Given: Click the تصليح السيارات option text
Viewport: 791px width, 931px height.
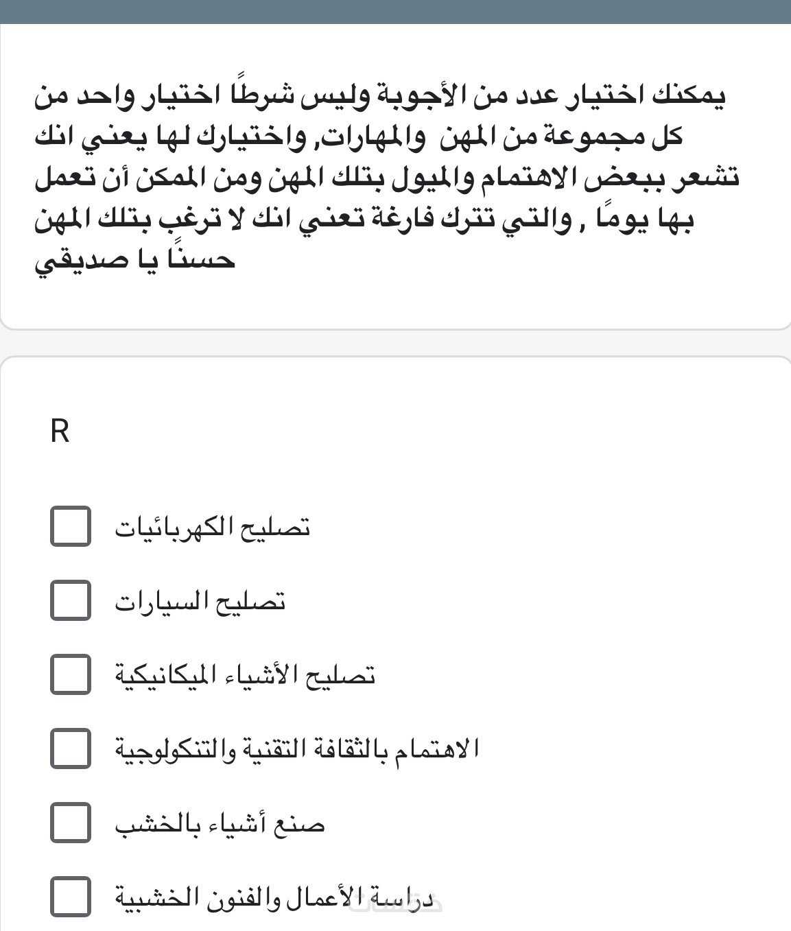Looking at the screenshot, I should (200, 601).
